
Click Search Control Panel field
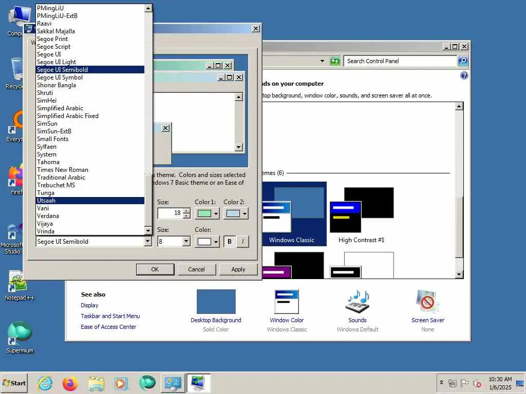pyautogui.click(x=401, y=61)
